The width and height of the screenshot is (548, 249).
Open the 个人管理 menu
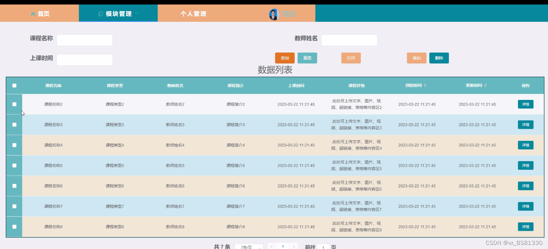(197, 14)
